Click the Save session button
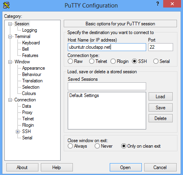Image resolution: width=183 pixels, height=175 pixels. pos(160,108)
